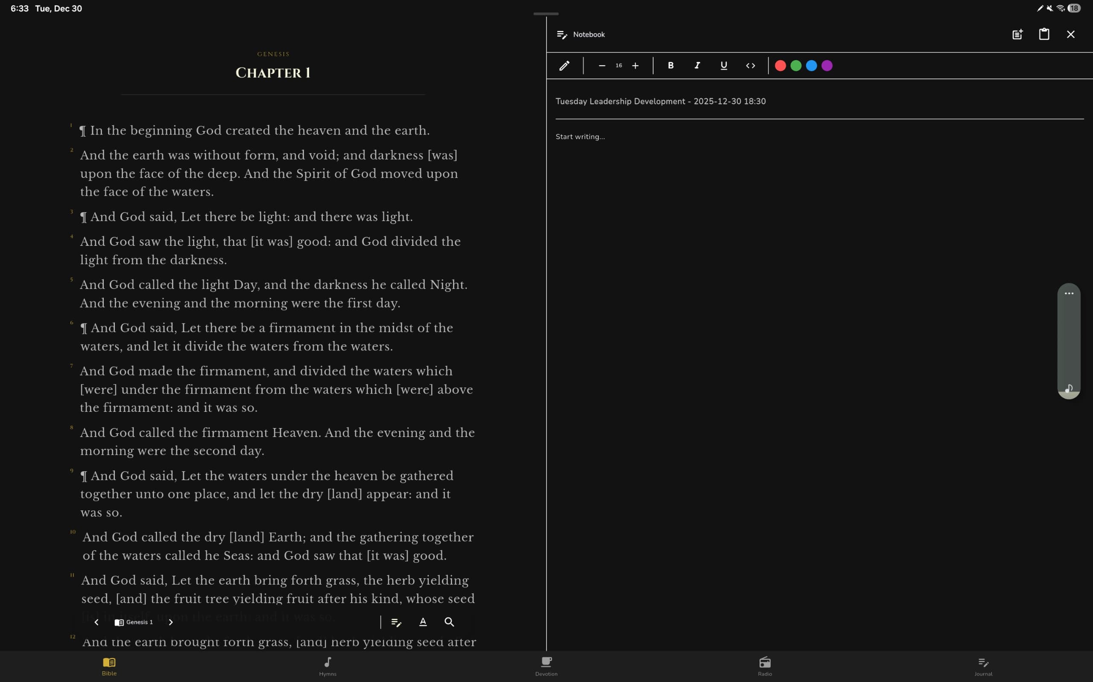The width and height of the screenshot is (1093, 682).
Task: Tap the clock time 6:33 in status bar
Action: click(x=19, y=9)
